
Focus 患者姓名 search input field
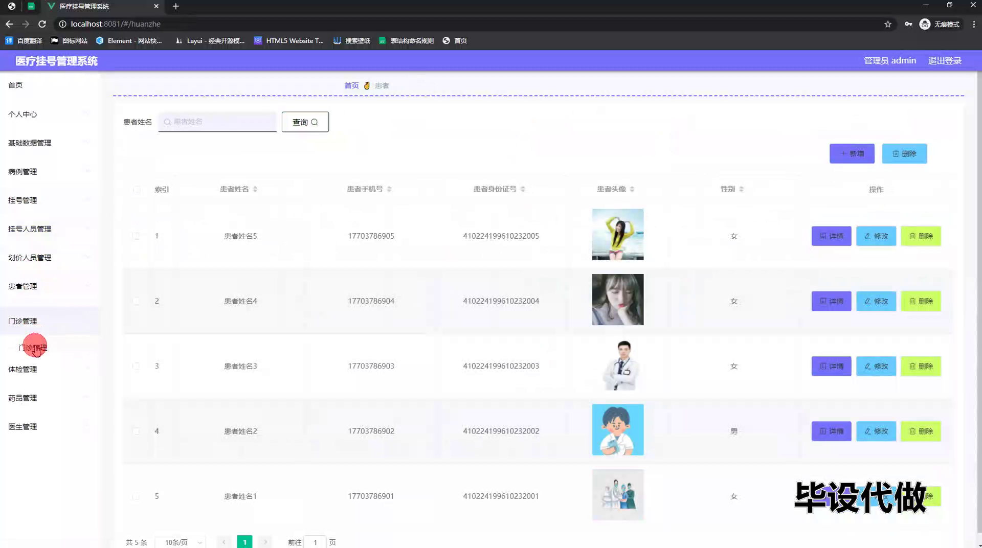pos(217,122)
